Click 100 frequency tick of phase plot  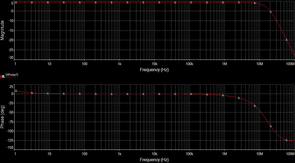click(84, 154)
